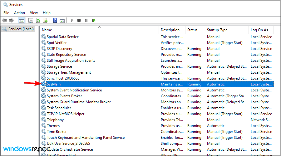This screenshot has width=281, height=156.
Task: Open the Action menu
Action: tap(19, 13)
